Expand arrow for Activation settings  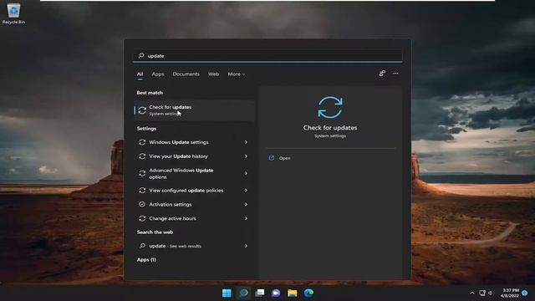point(246,204)
